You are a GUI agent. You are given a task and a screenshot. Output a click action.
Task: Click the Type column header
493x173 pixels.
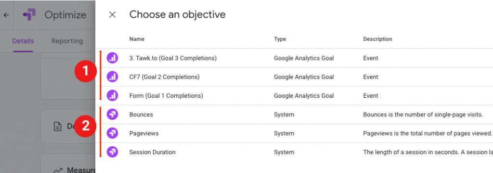280,39
